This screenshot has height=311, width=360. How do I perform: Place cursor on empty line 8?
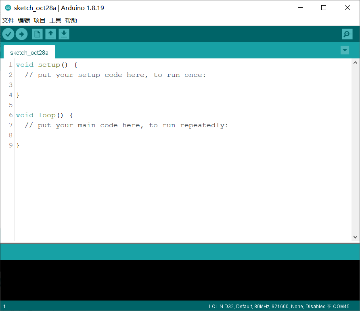(x=183, y=135)
